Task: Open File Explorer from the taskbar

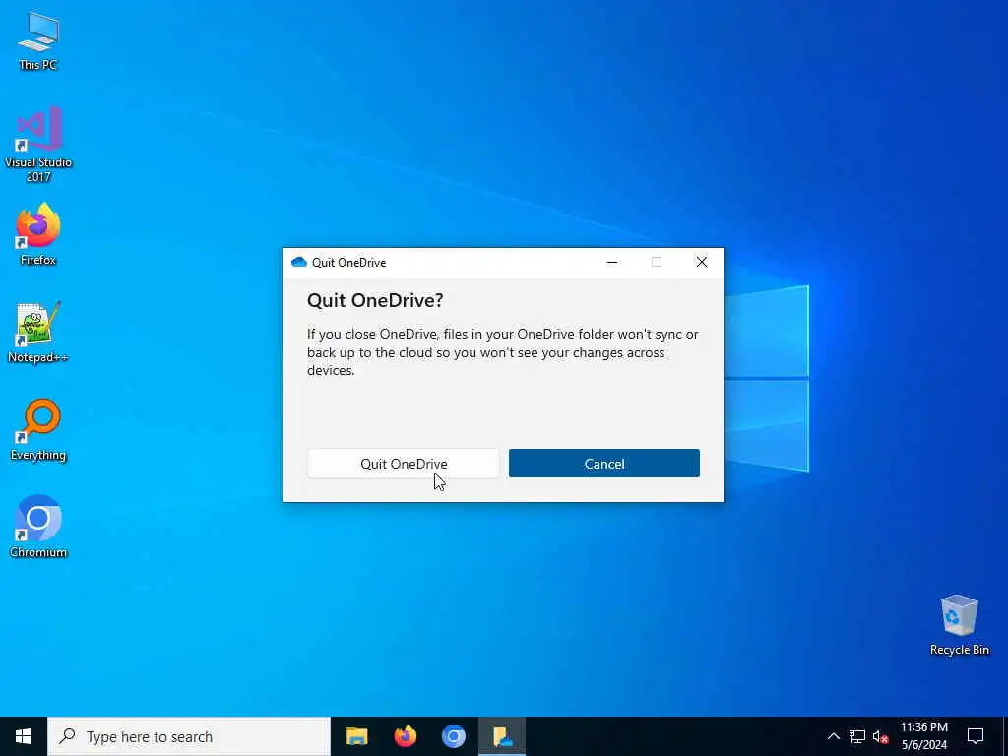Action: click(356, 736)
